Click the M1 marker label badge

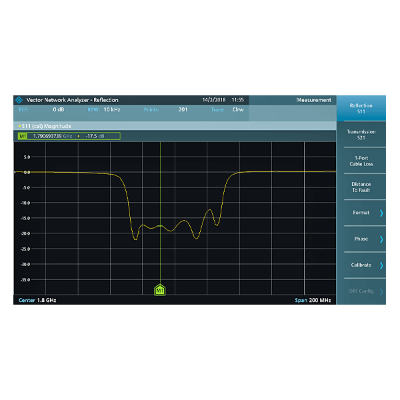click(23, 136)
